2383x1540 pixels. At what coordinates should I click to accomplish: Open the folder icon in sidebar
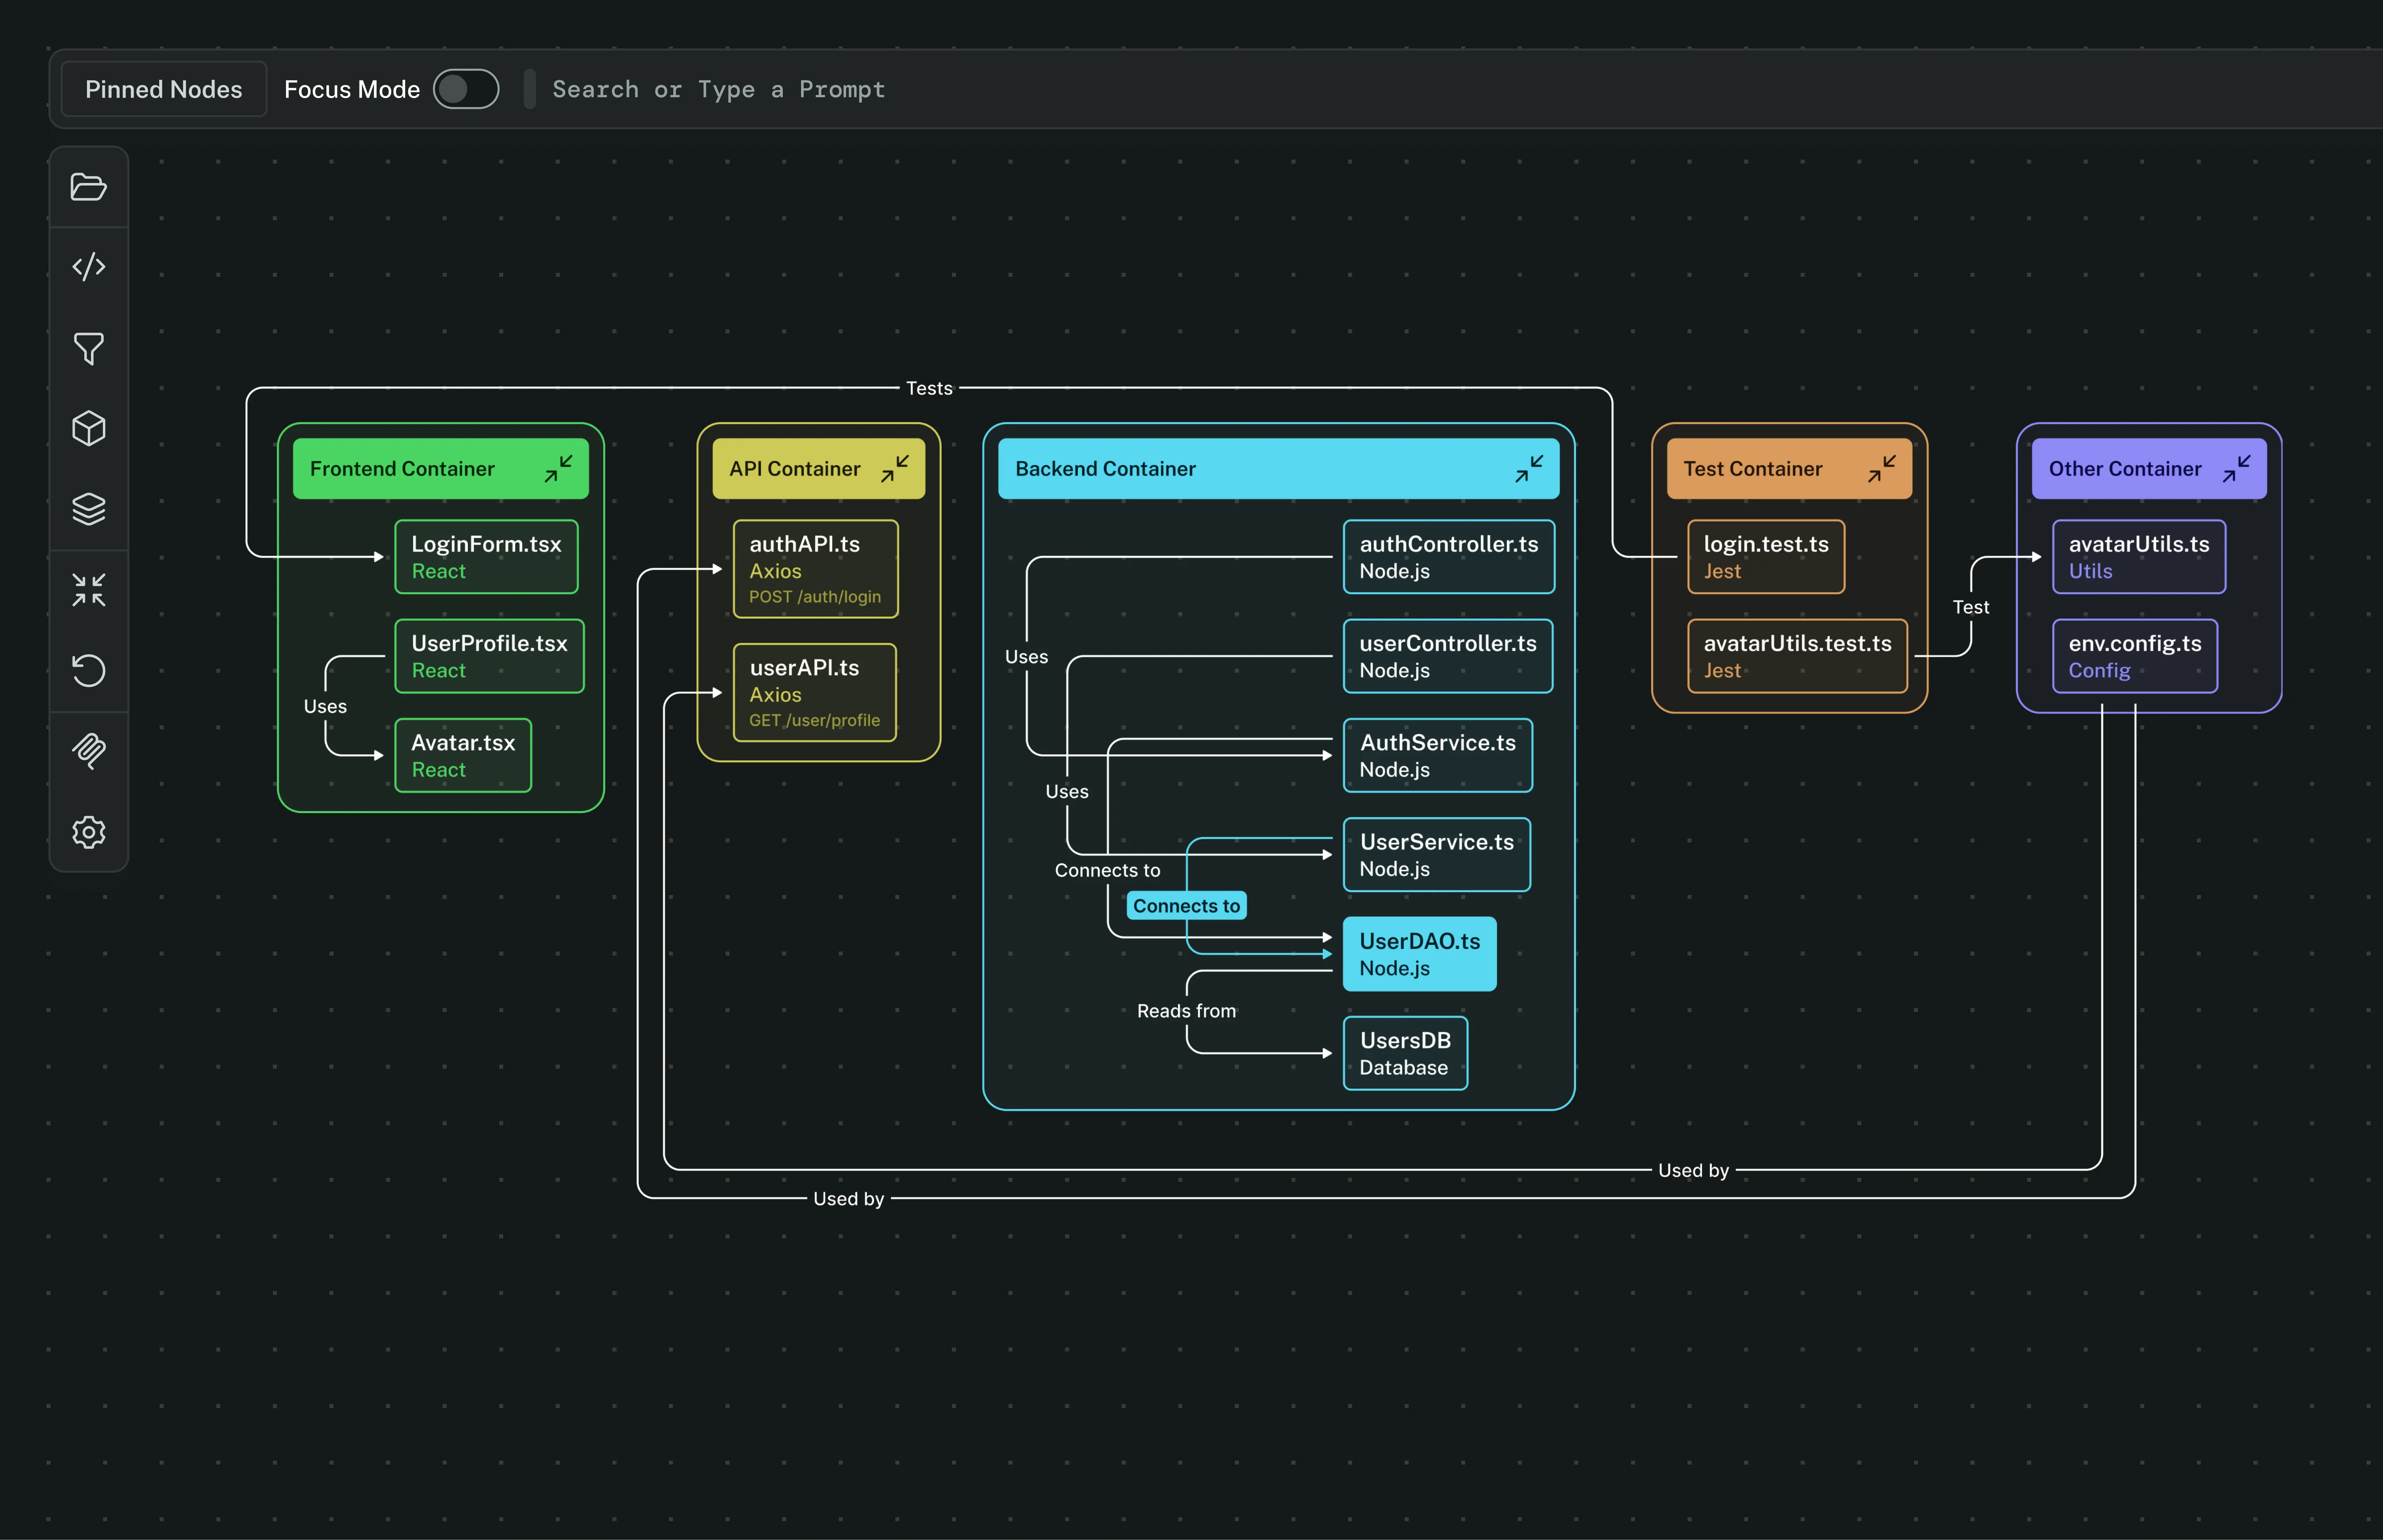88,187
